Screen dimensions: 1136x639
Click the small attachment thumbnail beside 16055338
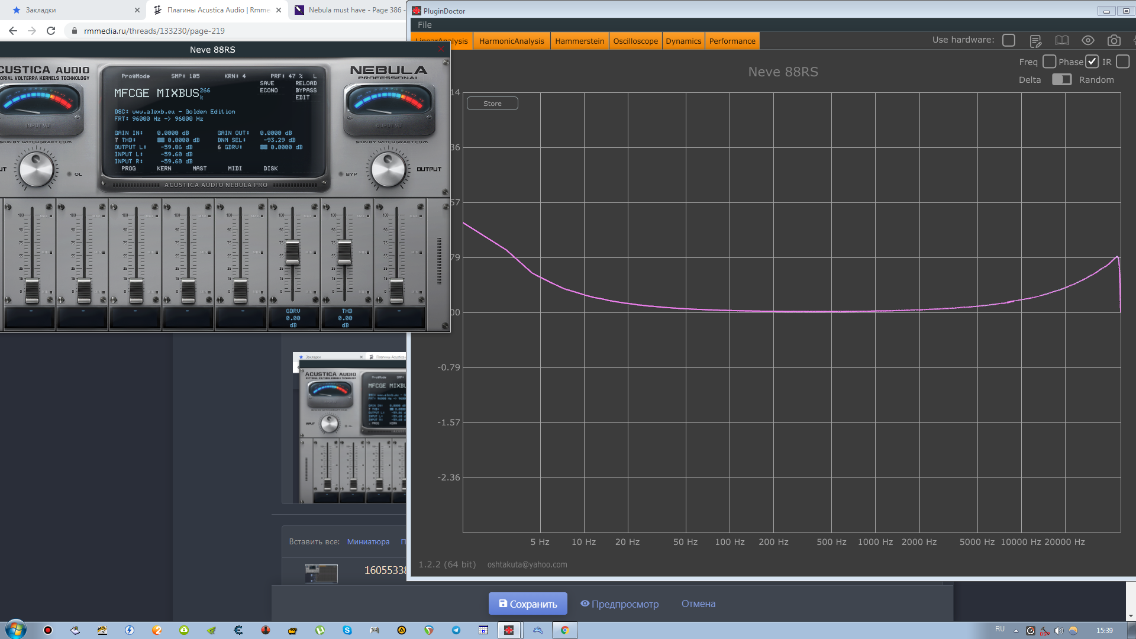pos(321,573)
